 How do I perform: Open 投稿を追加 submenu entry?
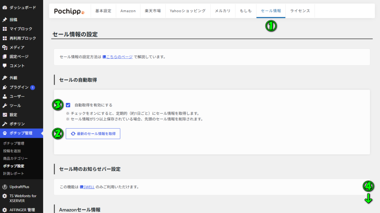point(12,151)
